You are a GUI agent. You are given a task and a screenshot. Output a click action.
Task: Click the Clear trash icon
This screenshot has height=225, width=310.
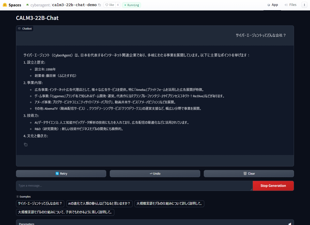[x=245, y=173]
